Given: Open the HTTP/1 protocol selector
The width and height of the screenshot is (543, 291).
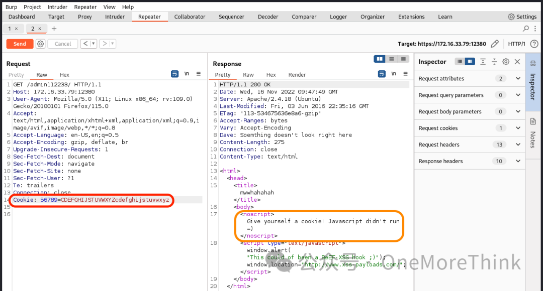Looking at the screenshot, I should [x=516, y=44].
